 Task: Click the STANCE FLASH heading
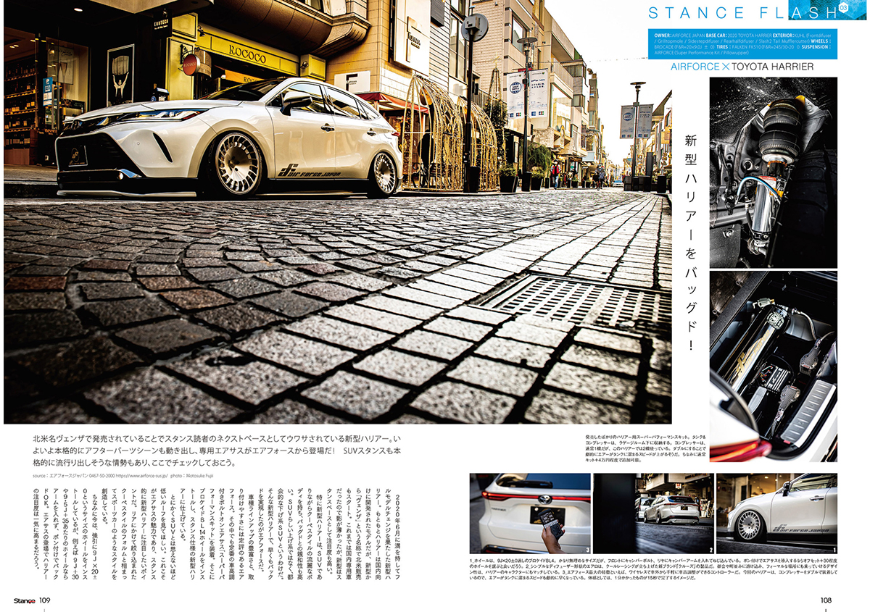coord(738,13)
